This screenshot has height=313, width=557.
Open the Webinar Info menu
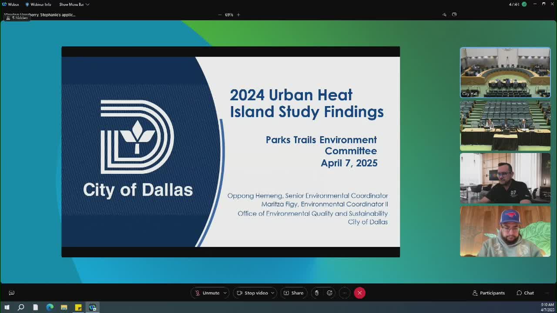click(38, 4)
